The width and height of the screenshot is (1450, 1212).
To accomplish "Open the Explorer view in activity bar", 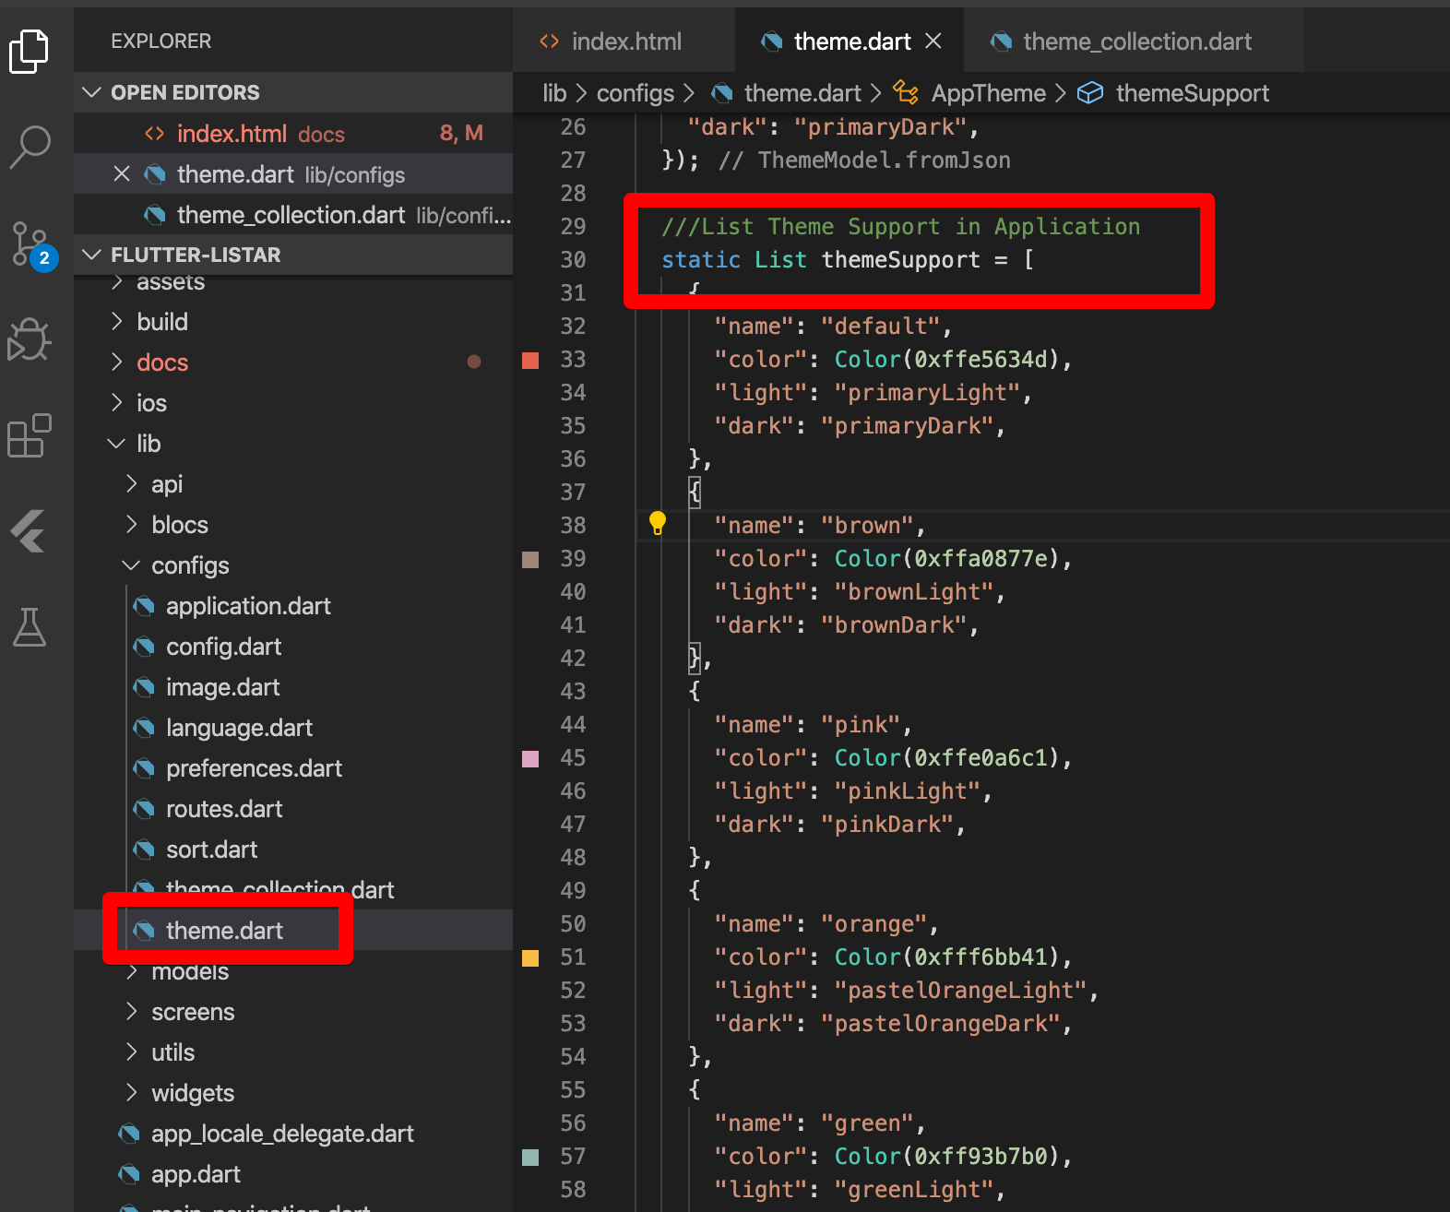I will click(29, 51).
